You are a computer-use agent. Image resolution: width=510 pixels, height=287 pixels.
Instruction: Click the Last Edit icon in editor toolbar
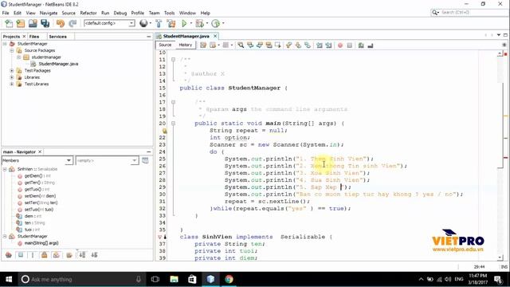point(203,45)
